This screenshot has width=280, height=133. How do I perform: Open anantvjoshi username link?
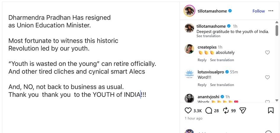(x=209, y=97)
